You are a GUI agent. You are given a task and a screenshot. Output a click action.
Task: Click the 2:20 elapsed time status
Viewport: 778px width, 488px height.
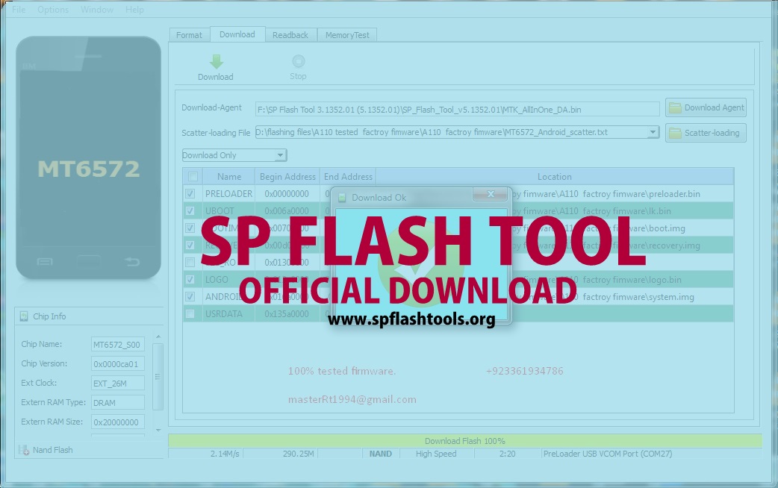click(x=508, y=453)
